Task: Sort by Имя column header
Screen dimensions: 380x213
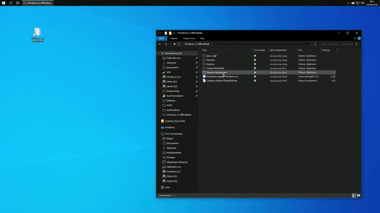Action: coord(227,50)
